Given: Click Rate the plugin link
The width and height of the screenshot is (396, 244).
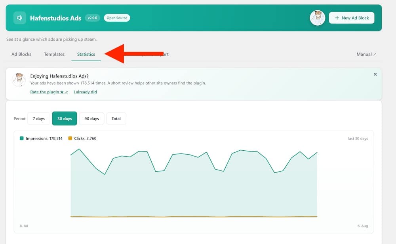Looking at the screenshot, I should coord(49,92).
